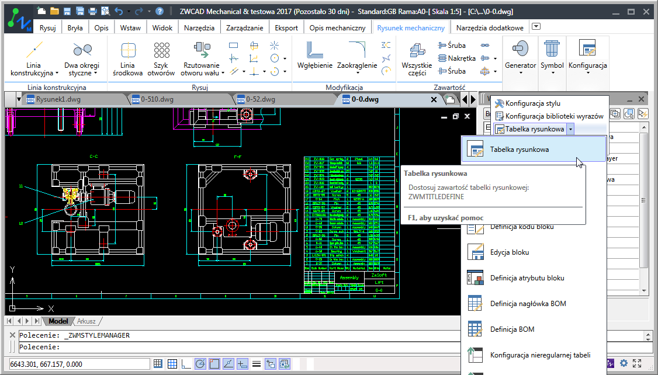Image resolution: width=658 pixels, height=375 pixels.
Task: Click the side panel vertical scrollbar down arrow
Action: pyautogui.click(x=644, y=290)
